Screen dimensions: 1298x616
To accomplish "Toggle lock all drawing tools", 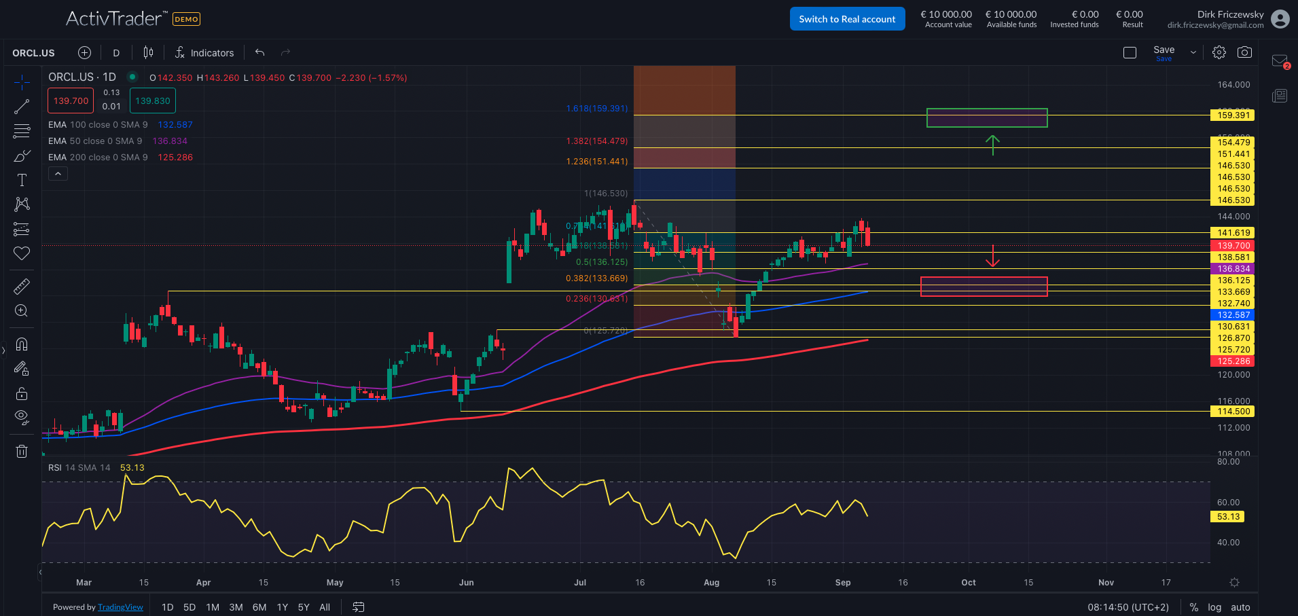I will pyautogui.click(x=22, y=394).
